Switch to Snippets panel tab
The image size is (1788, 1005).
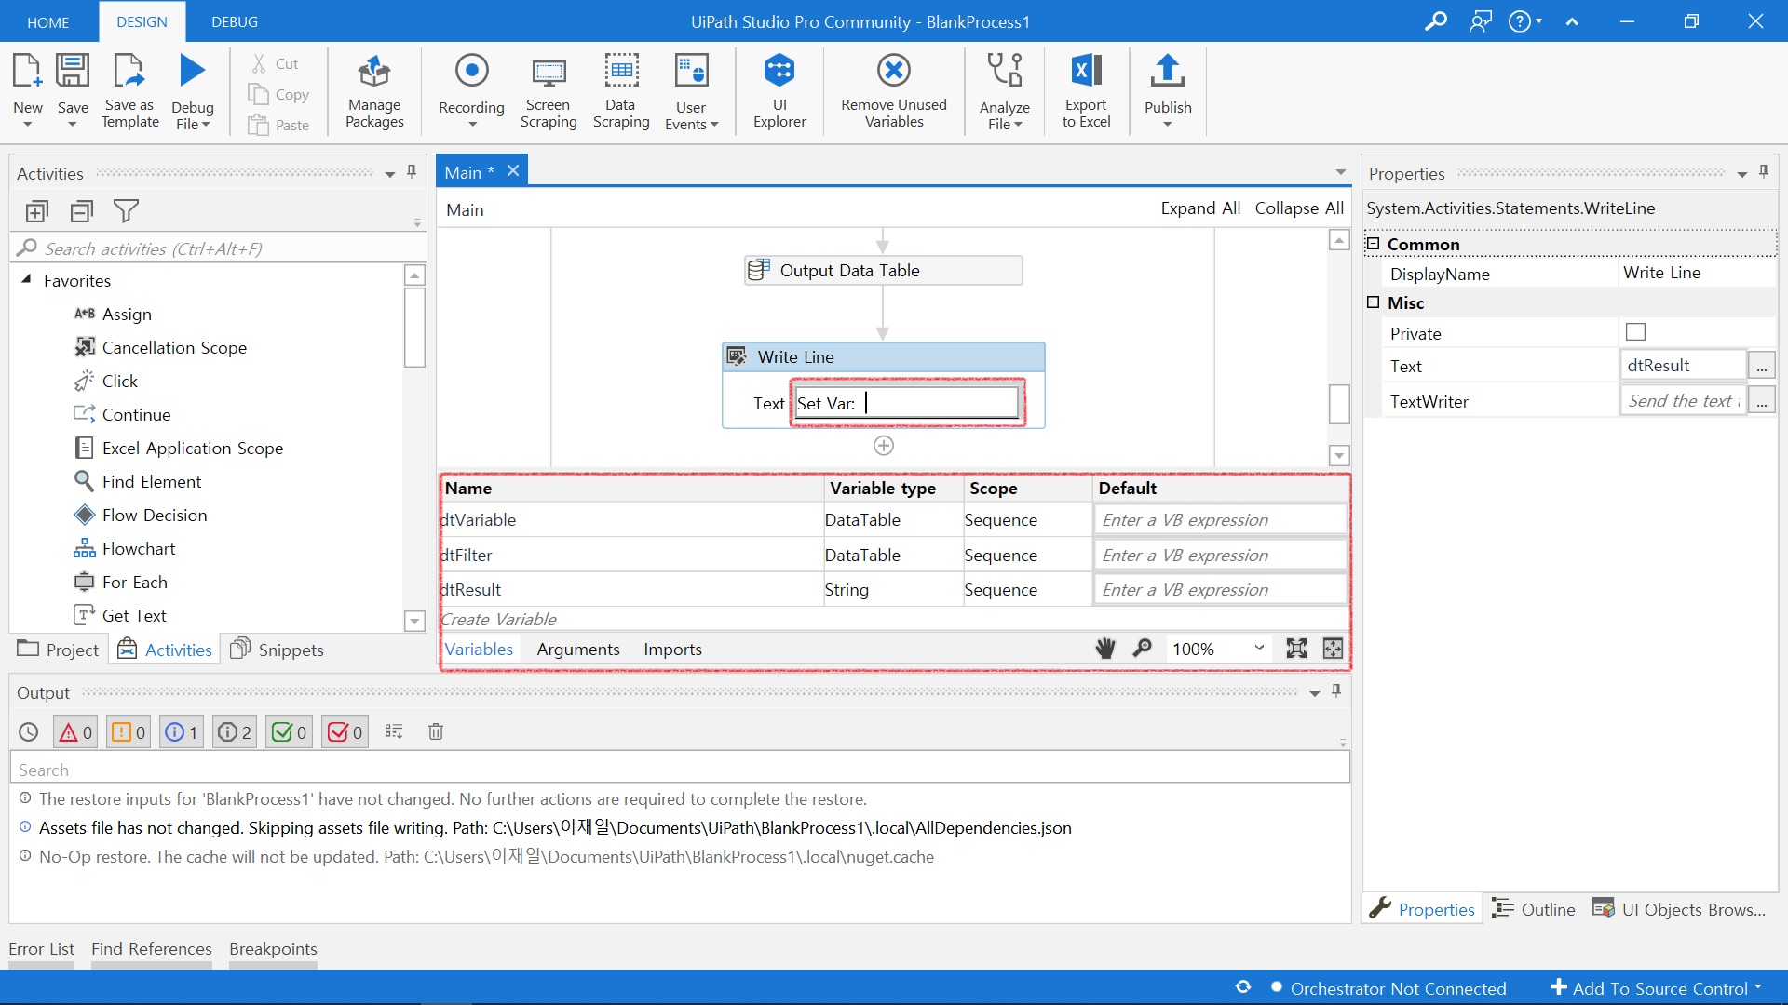click(277, 650)
